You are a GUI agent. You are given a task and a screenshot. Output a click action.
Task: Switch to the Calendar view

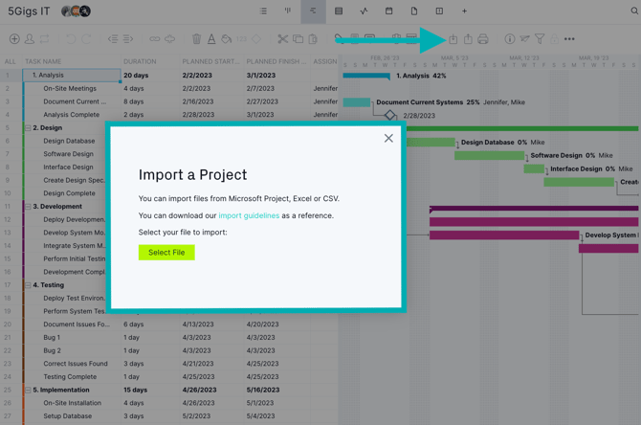click(388, 11)
